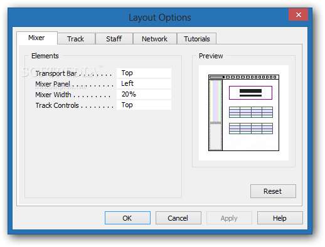325x247 pixels.
Task: Switch to the Network tab
Action: [155, 39]
